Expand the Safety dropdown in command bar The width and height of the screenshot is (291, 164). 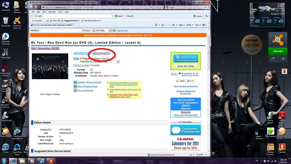point(190,25)
